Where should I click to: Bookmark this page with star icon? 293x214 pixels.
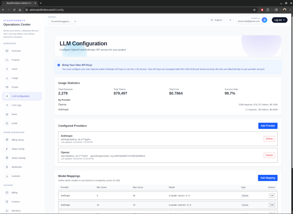click(254, 10)
